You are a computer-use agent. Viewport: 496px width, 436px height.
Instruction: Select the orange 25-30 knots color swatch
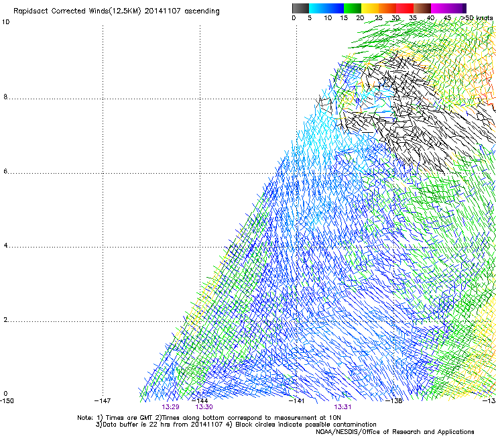coord(387,8)
